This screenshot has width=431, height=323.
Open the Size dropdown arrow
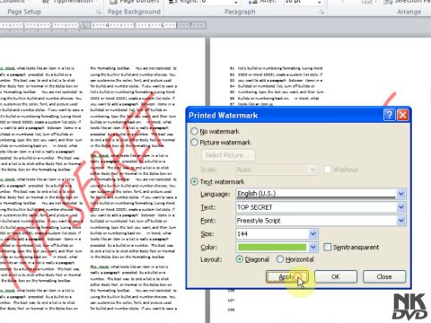pos(313,234)
